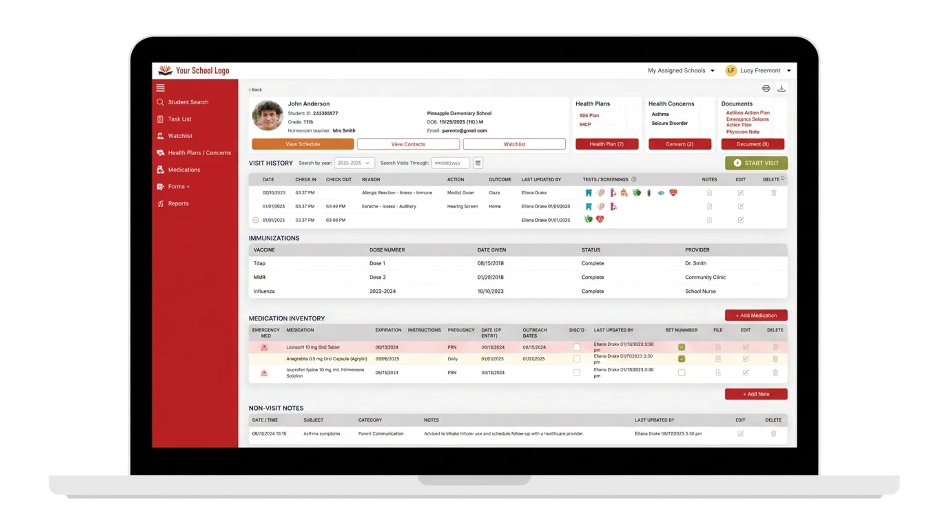Delete the Asthma symptoms non-visit note
This screenshot has width=948, height=529.
pyautogui.click(x=773, y=433)
